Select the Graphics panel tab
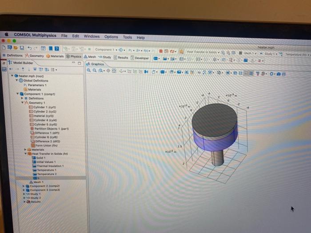This screenshot has width=311, height=233. coord(95,64)
